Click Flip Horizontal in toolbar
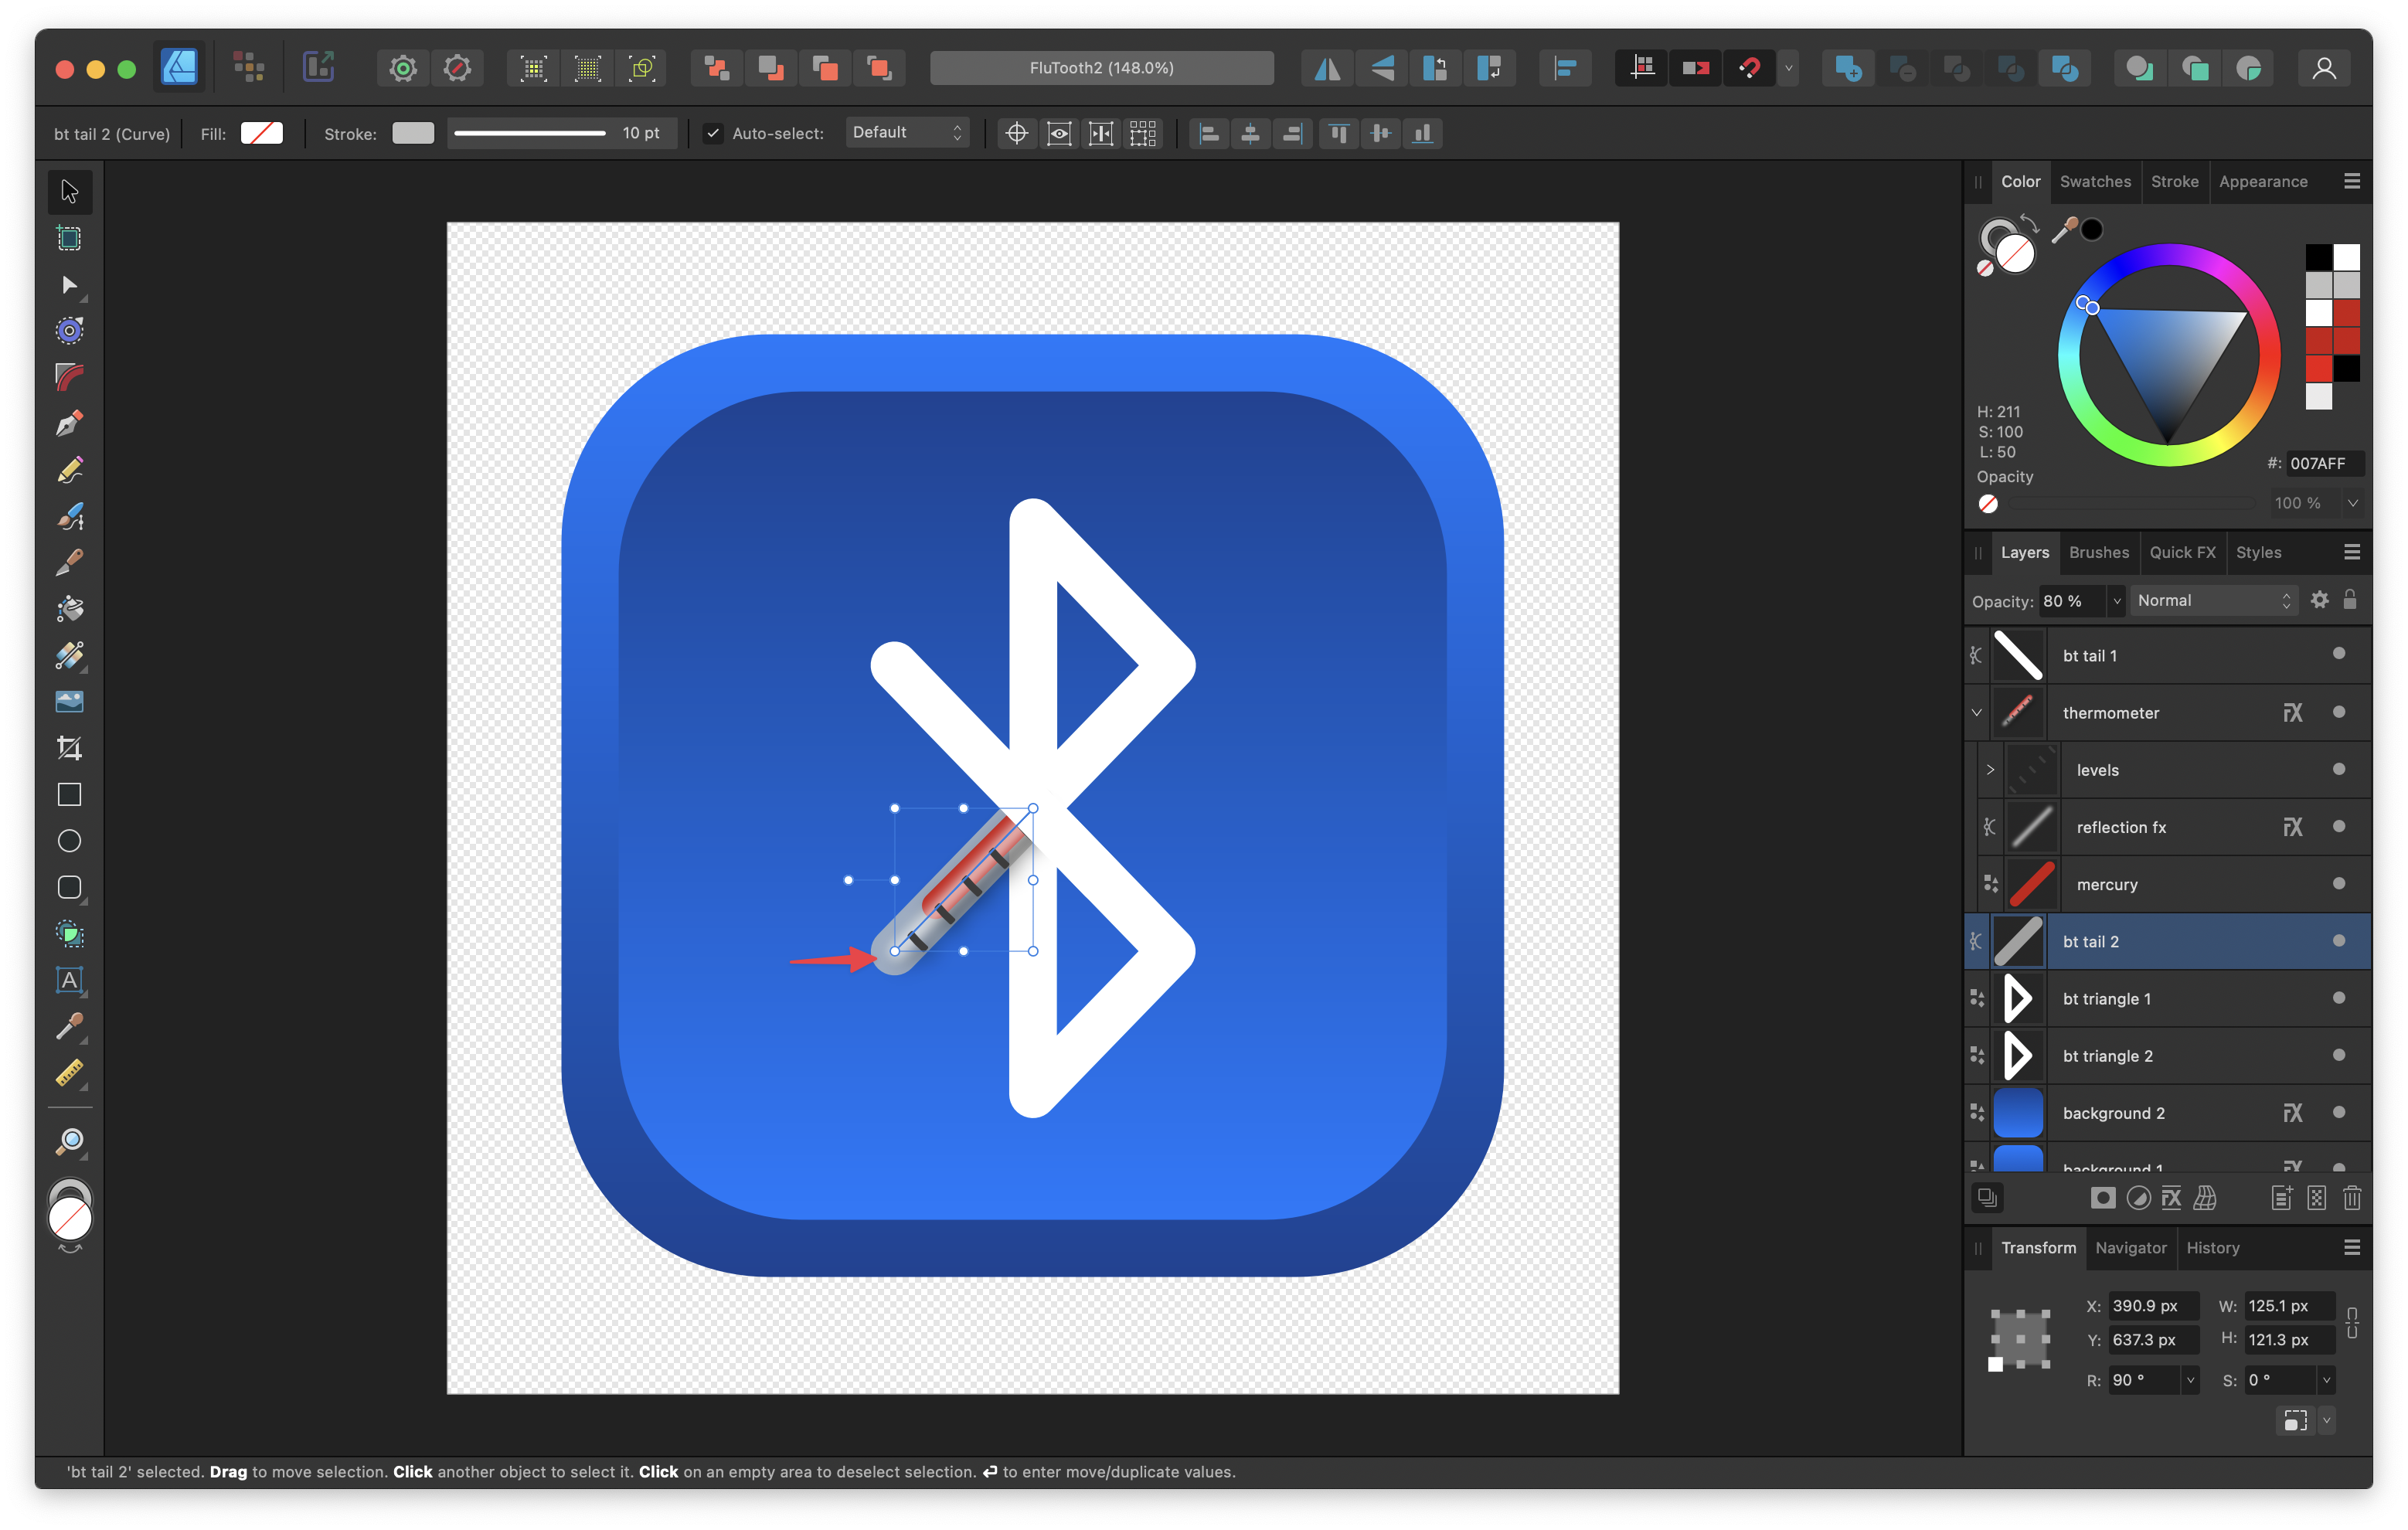The width and height of the screenshot is (2408, 1530). click(x=1327, y=68)
